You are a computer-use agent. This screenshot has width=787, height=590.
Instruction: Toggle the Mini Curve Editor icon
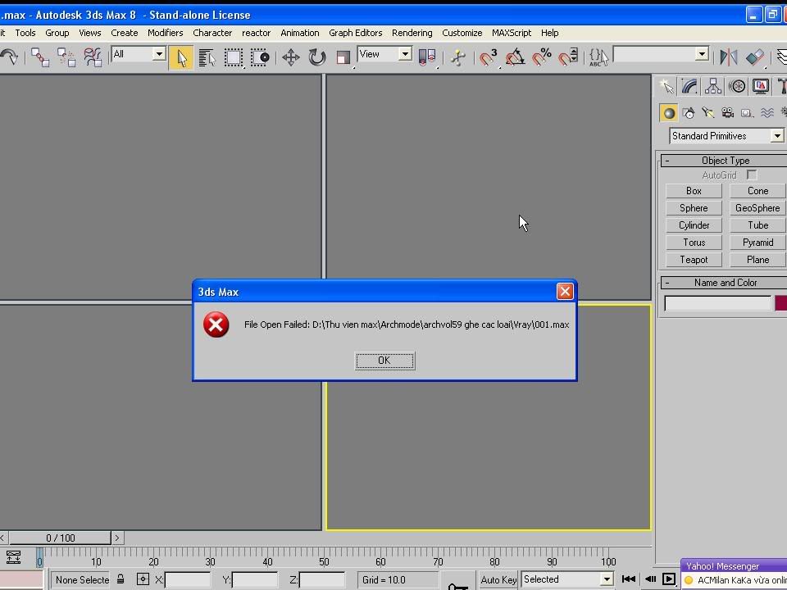click(13, 557)
